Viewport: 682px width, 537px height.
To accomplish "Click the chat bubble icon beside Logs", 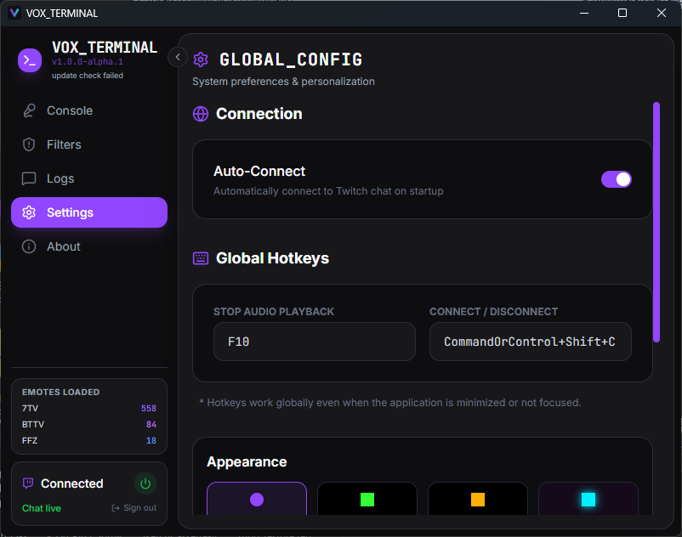I will click(x=29, y=178).
